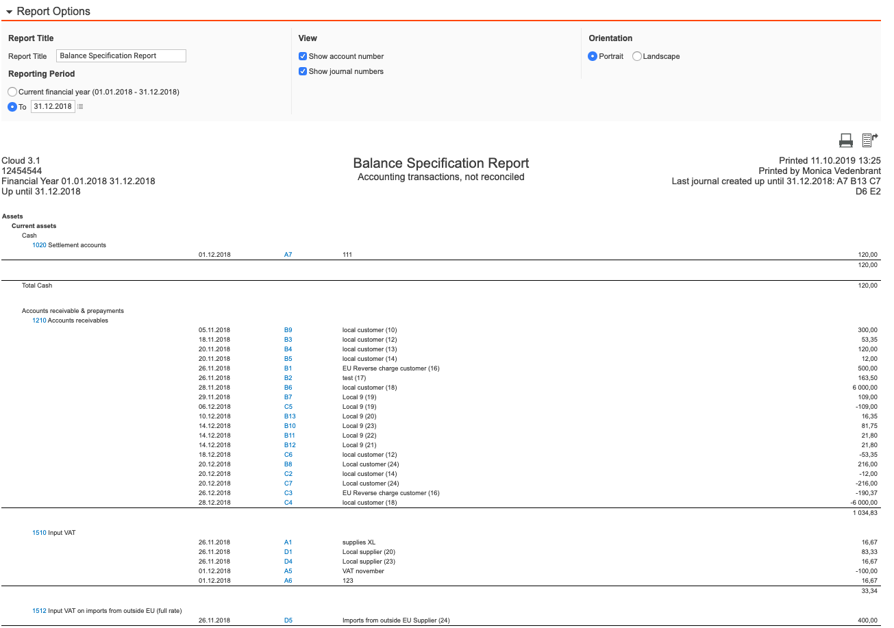Select the Landscape orientation option
894x628 pixels.
pyautogui.click(x=636, y=56)
